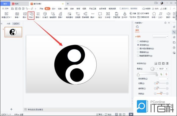177x116 pixels.
Task: Click the 批注 comment icon in ribbon
Action: click(x=100, y=15)
